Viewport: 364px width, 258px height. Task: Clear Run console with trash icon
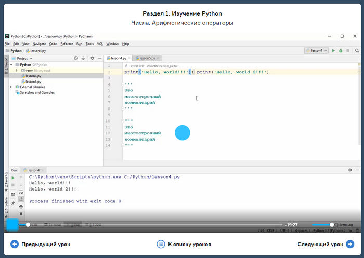click(x=21, y=213)
